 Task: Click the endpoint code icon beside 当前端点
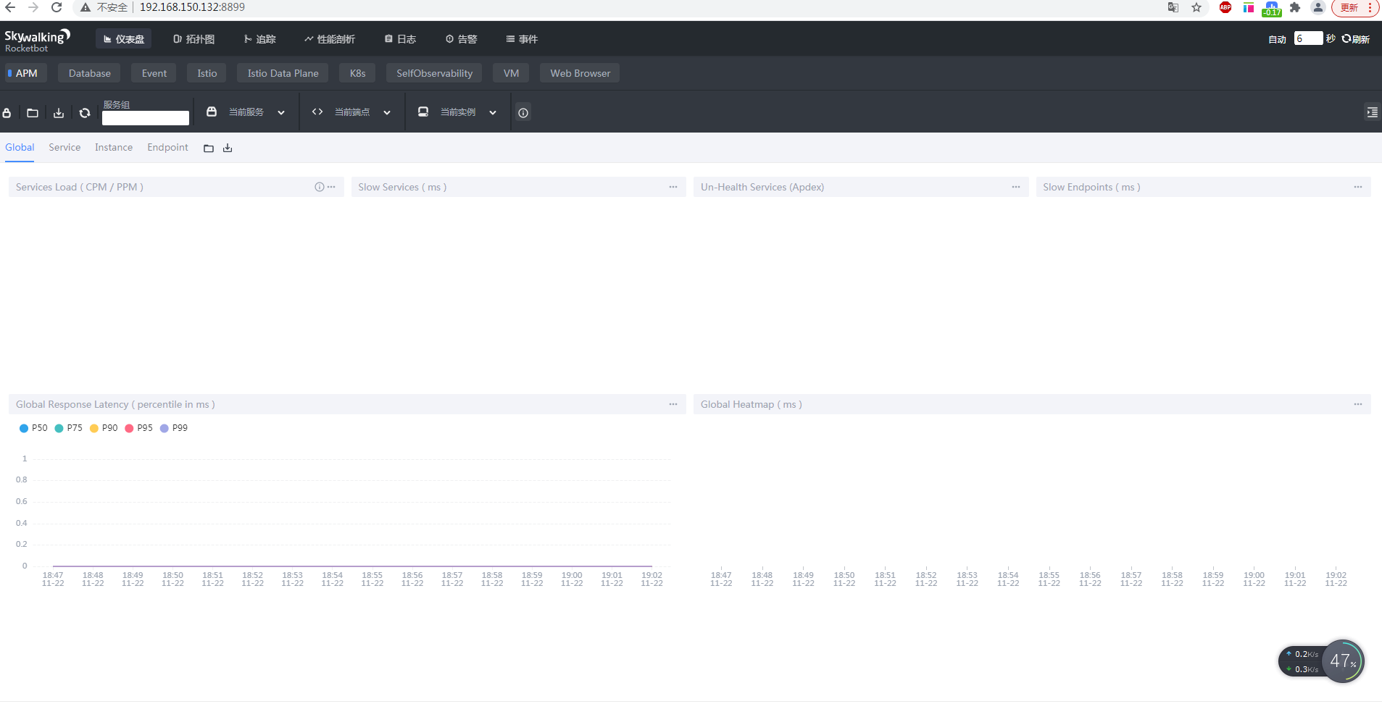coord(317,112)
